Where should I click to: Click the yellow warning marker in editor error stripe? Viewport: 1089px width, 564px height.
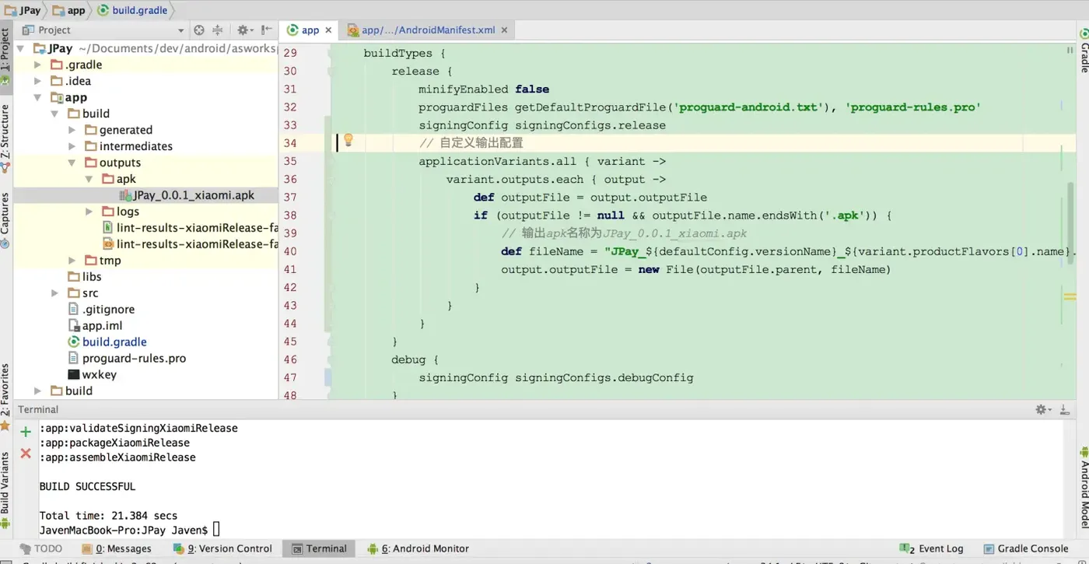pyautogui.click(x=1070, y=296)
